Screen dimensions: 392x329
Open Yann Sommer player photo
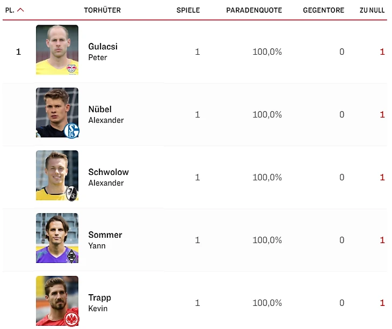[57, 238]
